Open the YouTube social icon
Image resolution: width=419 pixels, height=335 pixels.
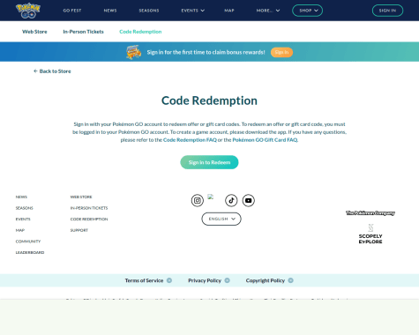pyautogui.click(x=249, y=200)
